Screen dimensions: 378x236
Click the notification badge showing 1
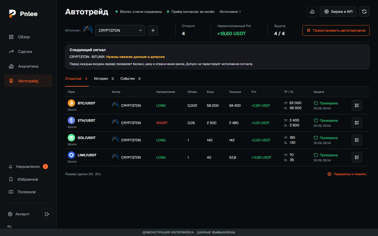pyautogui.click(x=45, y=167)
